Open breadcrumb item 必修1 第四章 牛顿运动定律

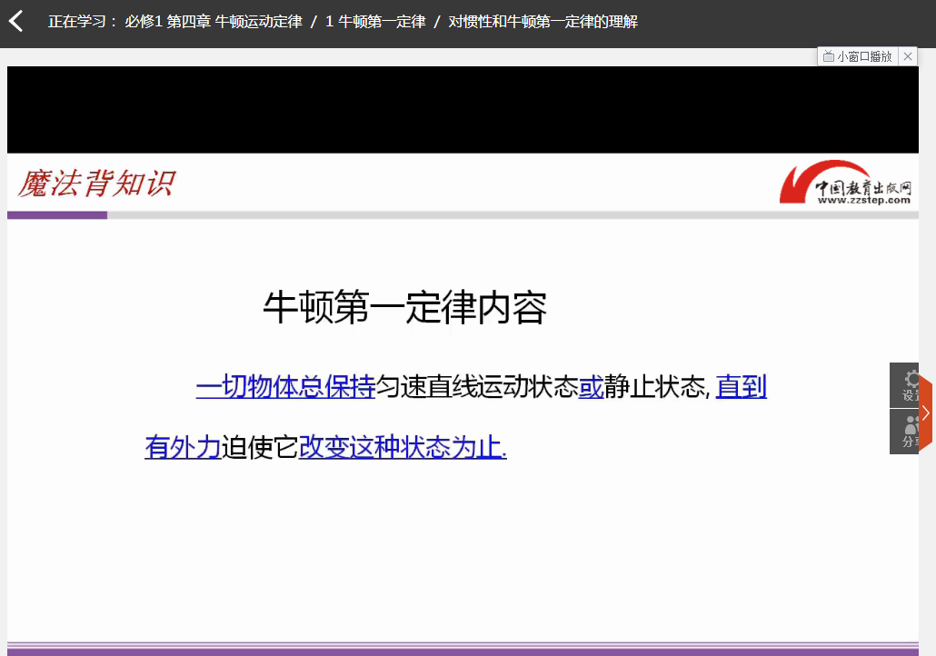[214, 21]
